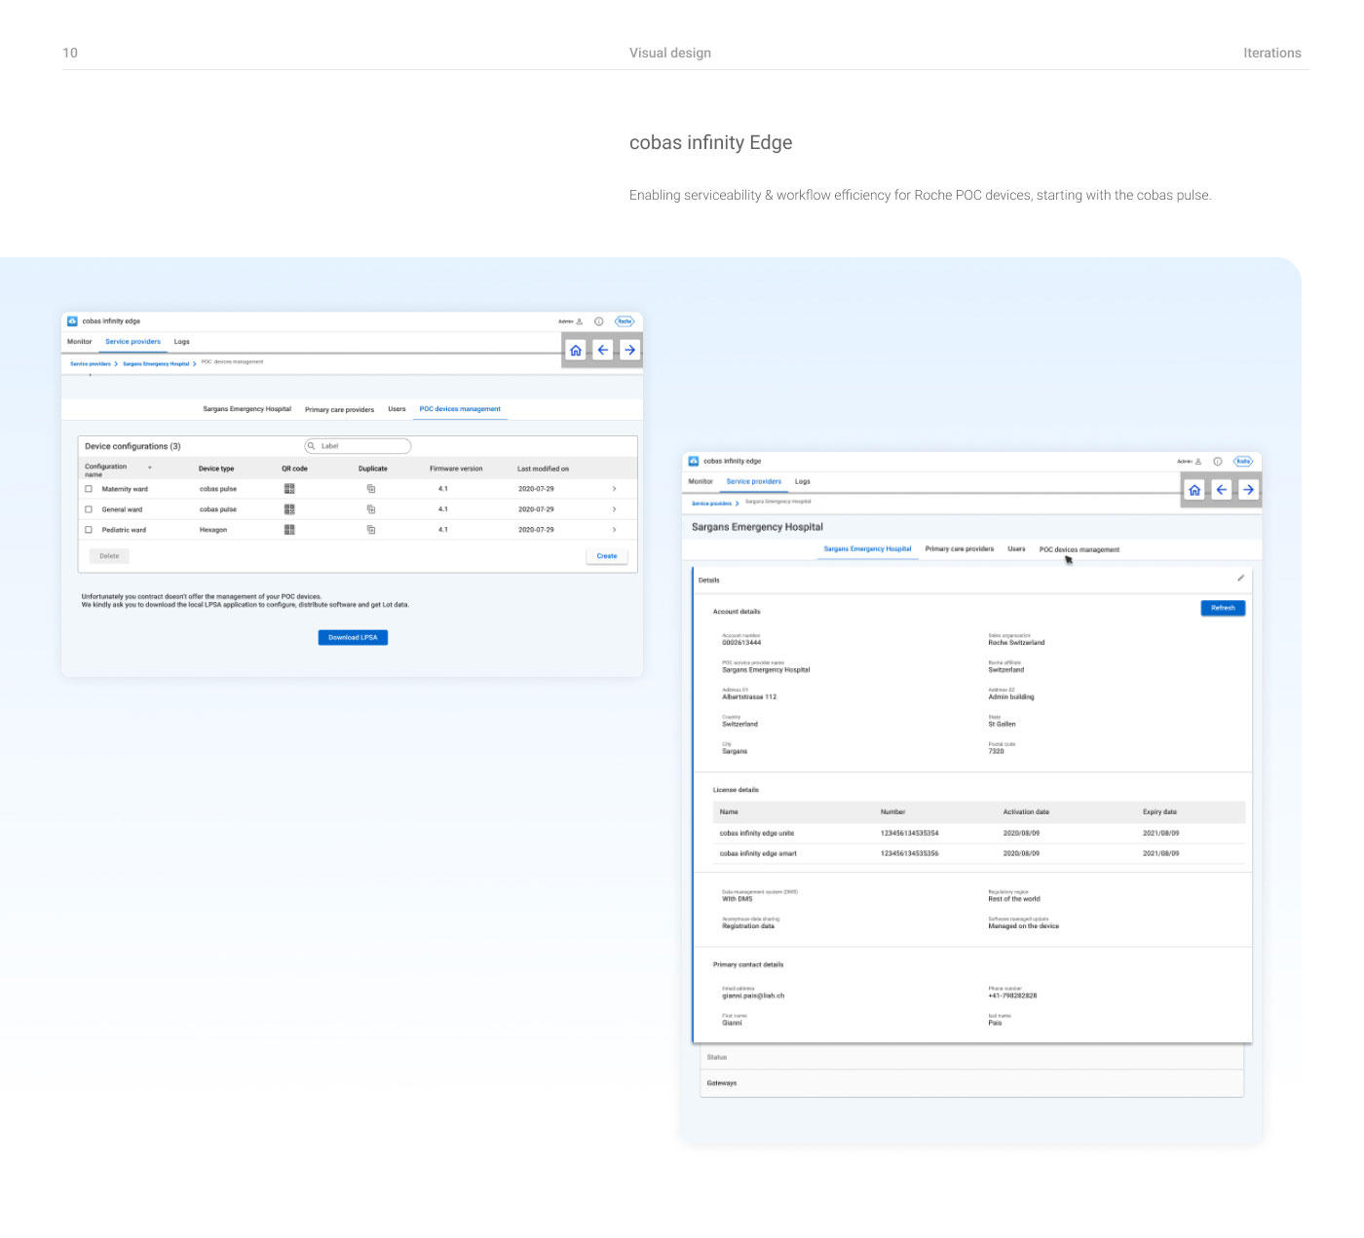Duplicate the Maternity ward configuration
Viewport: 1364px width, 1238px height.
pyautogui.click(x=371, y=489)
